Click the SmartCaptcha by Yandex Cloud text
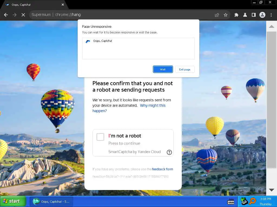This screenshot has width=277, height=207. point(134,152)
